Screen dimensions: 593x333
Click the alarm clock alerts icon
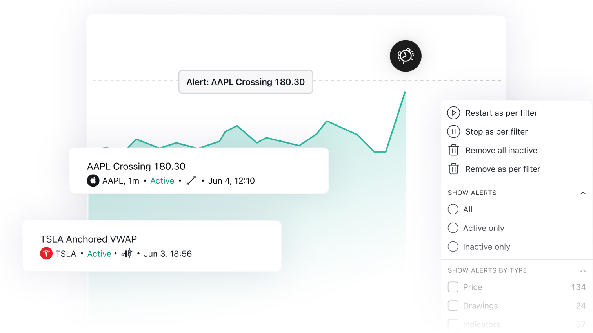[406, 56]
